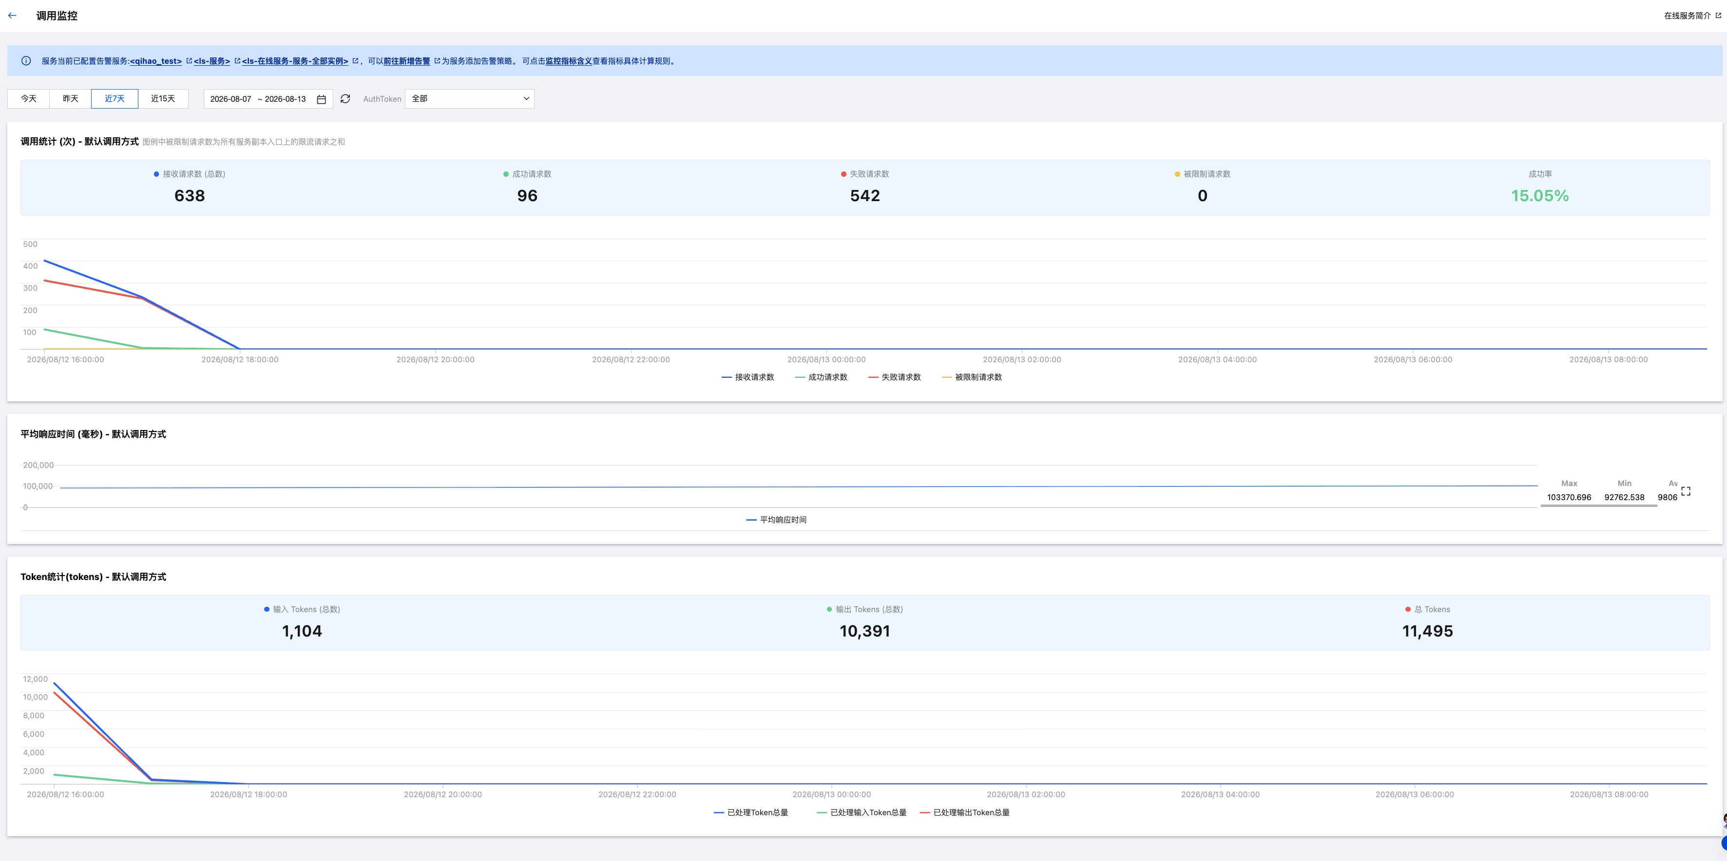The width and height of the screenshot is (1727, 861).
Task: Go back using the arrow beside 调用监控
Action: (x=12, y=16)
